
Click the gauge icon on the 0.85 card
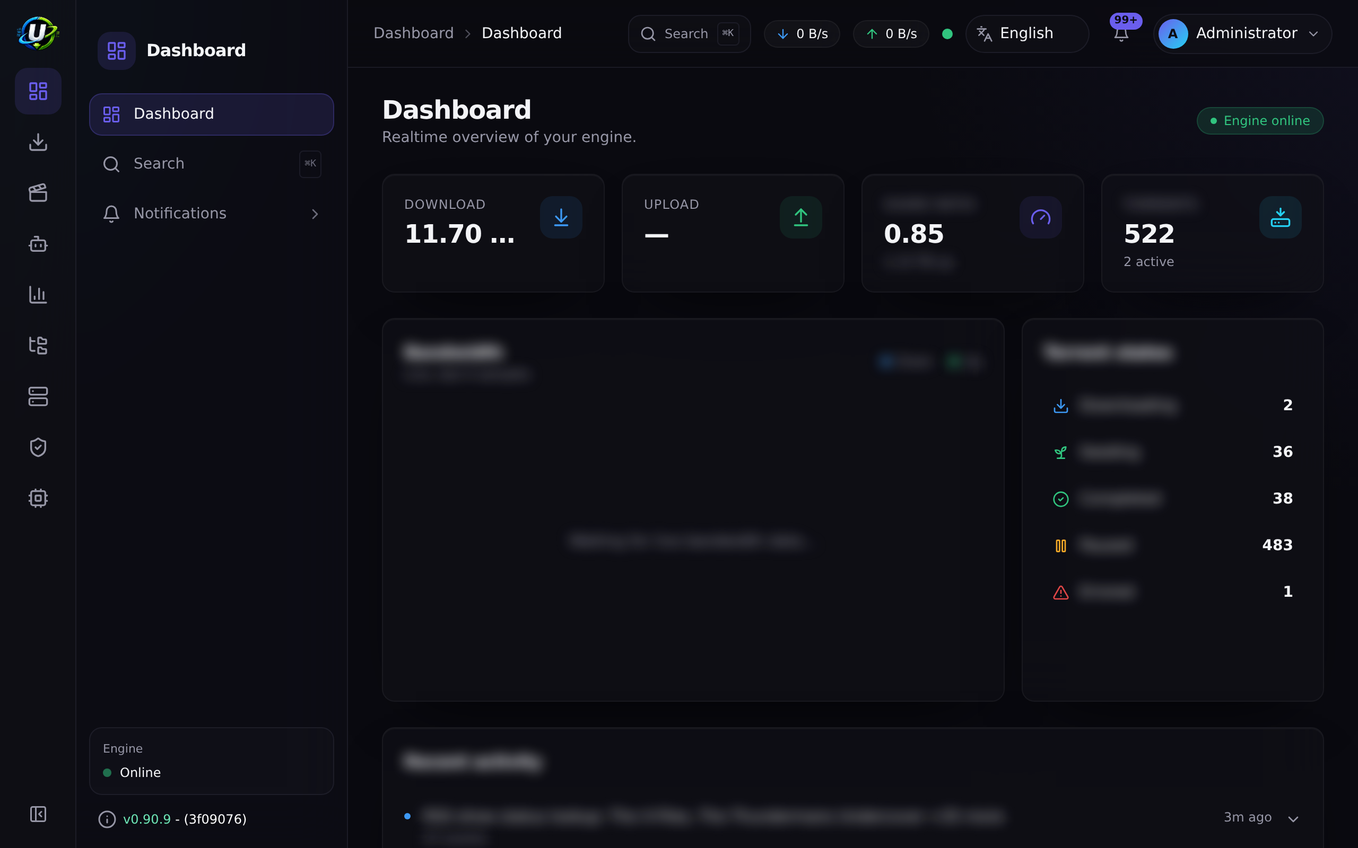(x=1040, y=217)
